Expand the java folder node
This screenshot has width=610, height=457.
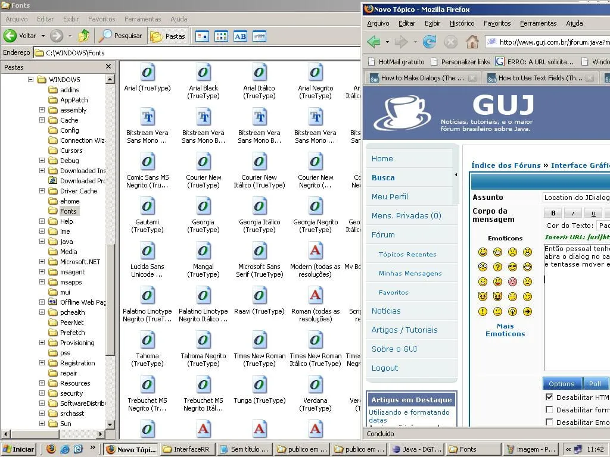click(x=42, y=242)
